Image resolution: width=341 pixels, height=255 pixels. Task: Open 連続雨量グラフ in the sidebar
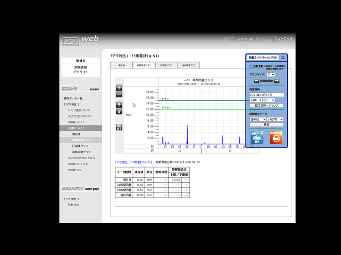[x=81, y=152]
